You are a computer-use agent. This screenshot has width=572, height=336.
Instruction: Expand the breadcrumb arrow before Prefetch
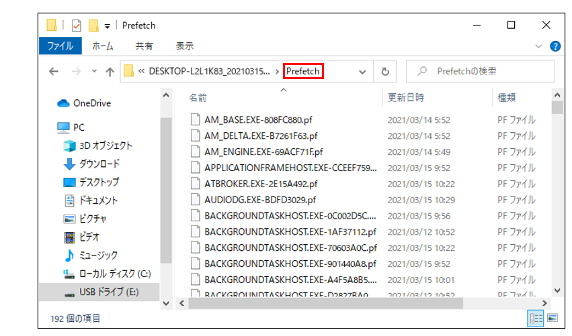(277, 71)
